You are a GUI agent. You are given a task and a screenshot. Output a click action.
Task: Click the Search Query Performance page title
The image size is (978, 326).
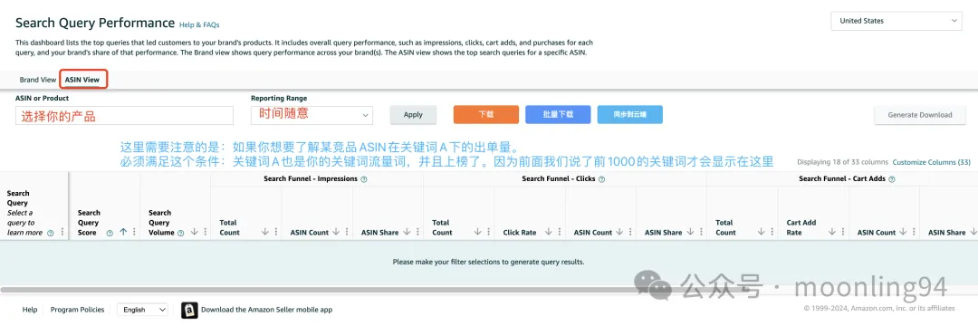(x=95, y=23)
